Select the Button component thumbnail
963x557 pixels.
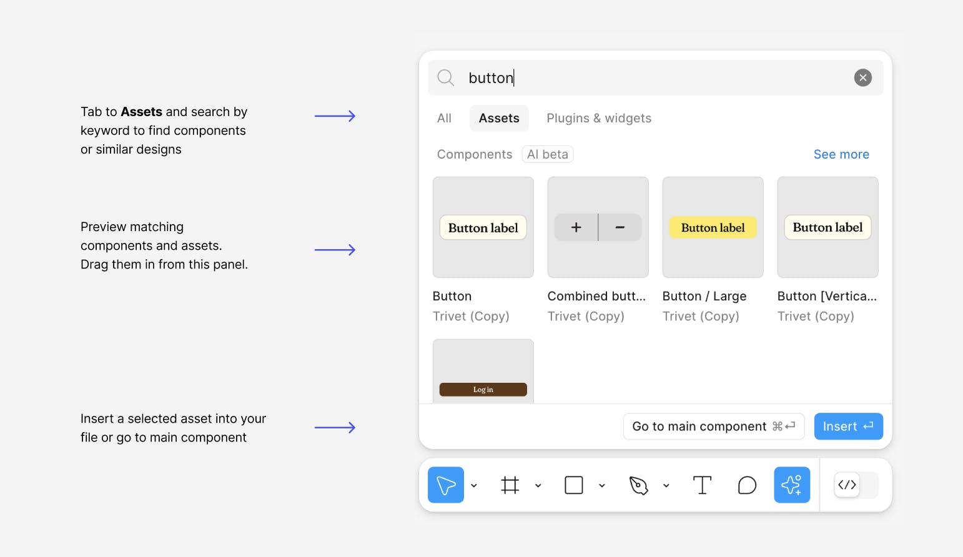(483, 227)
